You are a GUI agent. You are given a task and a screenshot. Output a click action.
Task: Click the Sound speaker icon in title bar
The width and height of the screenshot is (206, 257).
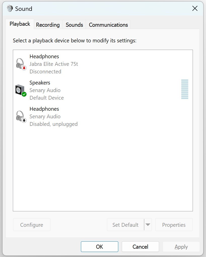pos(10,9)
